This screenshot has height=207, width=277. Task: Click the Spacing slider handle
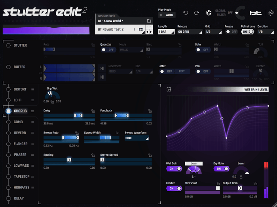click(x=69, y=160)
